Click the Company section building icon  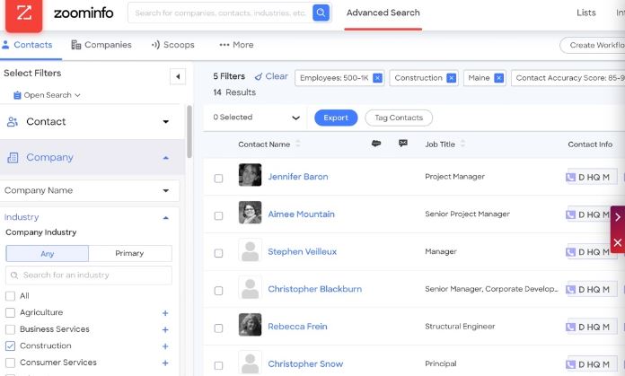coord(13,158)
